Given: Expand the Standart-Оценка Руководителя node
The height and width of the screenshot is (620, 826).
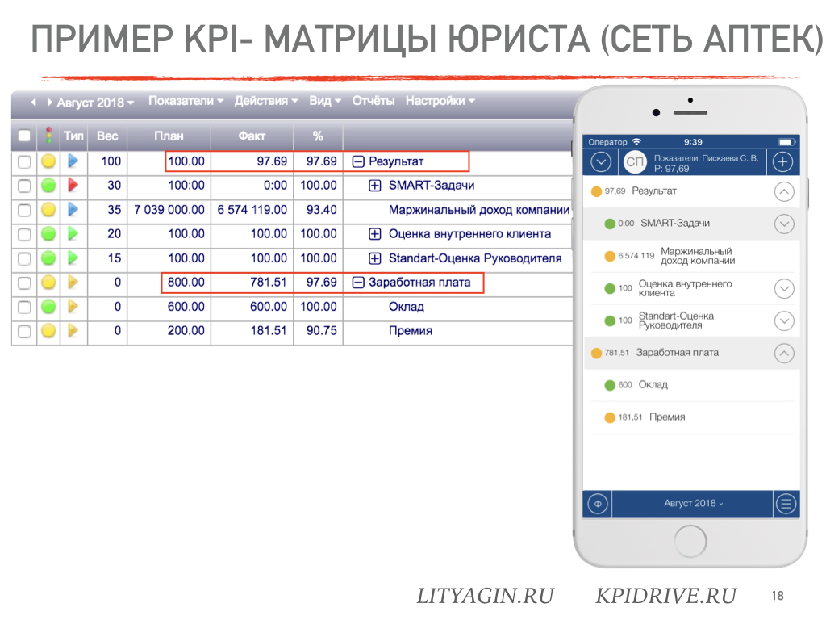Looking at the screenshot, I should (x=375, y=258).
